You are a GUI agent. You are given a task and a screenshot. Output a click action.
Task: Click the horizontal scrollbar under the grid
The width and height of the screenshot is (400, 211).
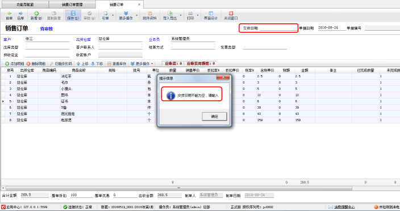[178, 188]
